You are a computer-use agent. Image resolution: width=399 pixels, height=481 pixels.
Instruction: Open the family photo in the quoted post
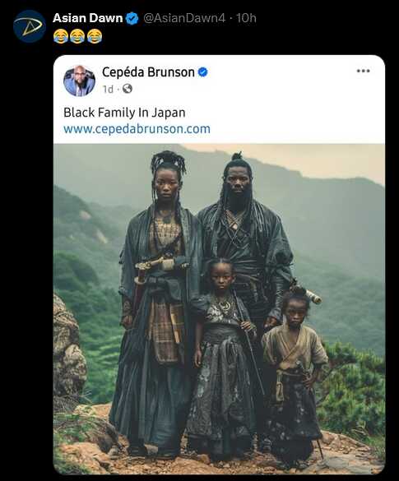pos(219,309)
